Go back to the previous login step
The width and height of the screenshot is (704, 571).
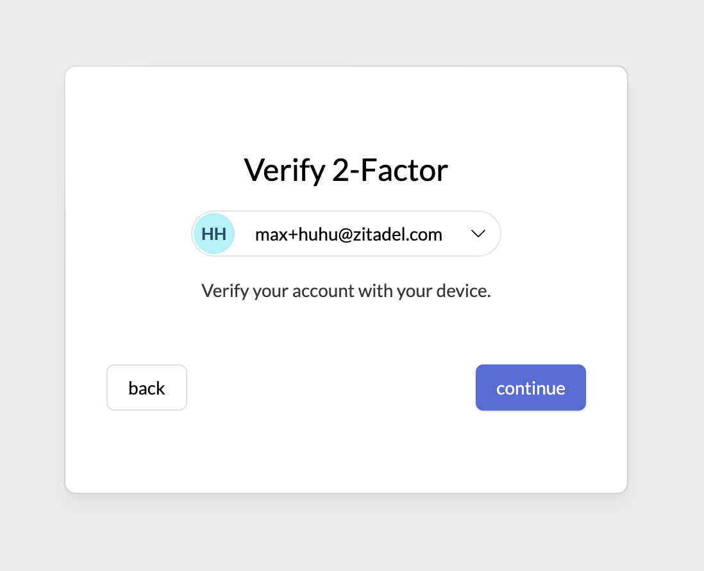[x=147, y=388]
